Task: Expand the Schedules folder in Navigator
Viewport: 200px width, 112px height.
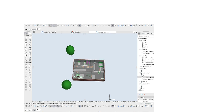Action: [x=140, y=82]
